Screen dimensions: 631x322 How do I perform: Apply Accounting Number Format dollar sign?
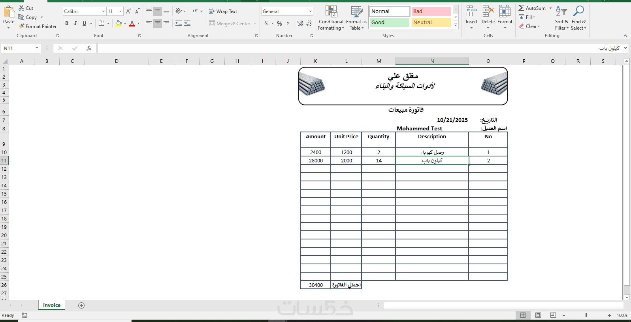tap(266, 23)
